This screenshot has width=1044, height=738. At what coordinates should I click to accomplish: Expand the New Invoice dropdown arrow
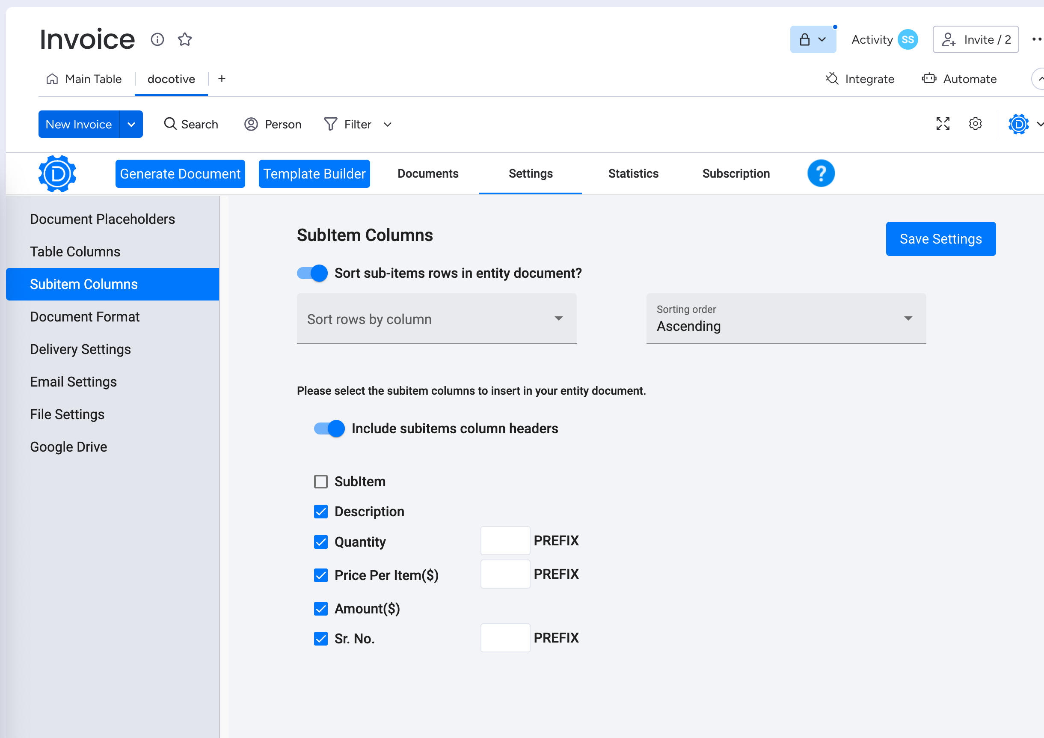131,124
